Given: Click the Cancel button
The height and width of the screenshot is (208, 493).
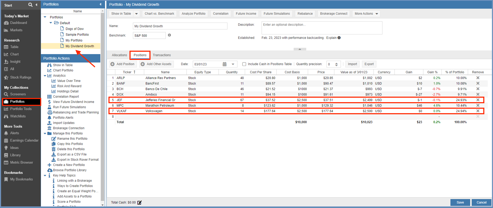Looking at the screenshot, I should (x=481, y=202).
